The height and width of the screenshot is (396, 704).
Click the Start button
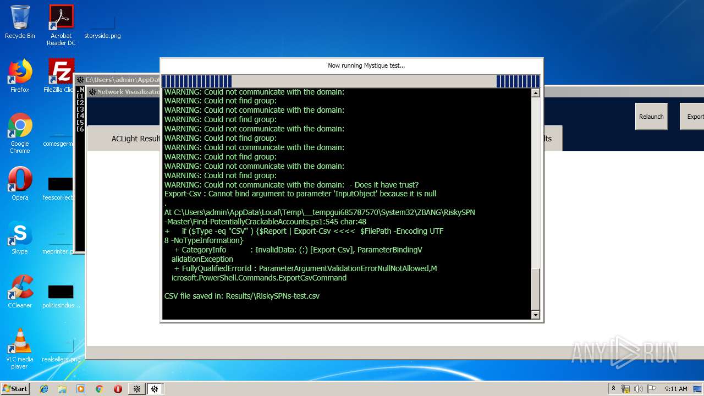(x=15, y=389)
